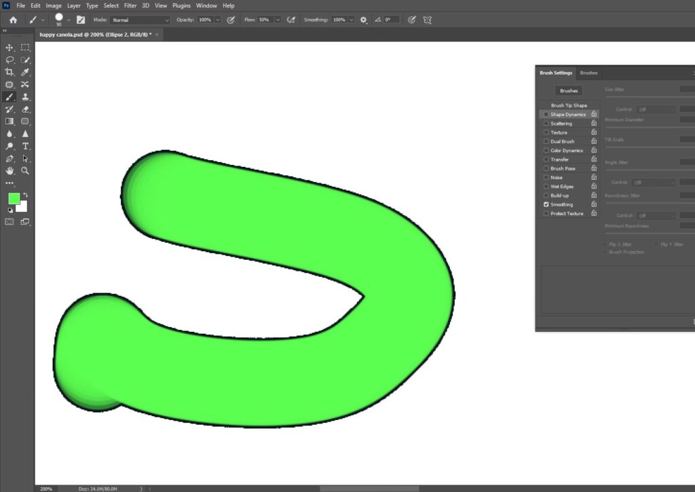Select the Hand tool

point(10,170)
